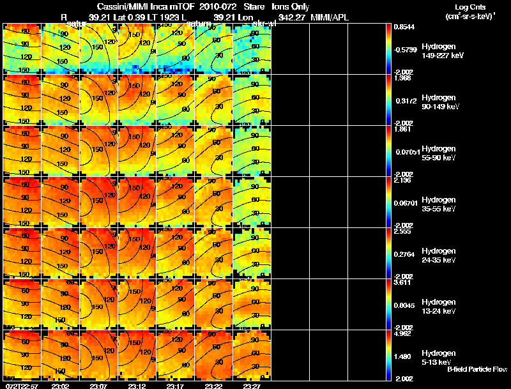Screen dimensions: 511x389
Task: Click the colorbar midpoint value '0.0045'
Action: point(404,305)
